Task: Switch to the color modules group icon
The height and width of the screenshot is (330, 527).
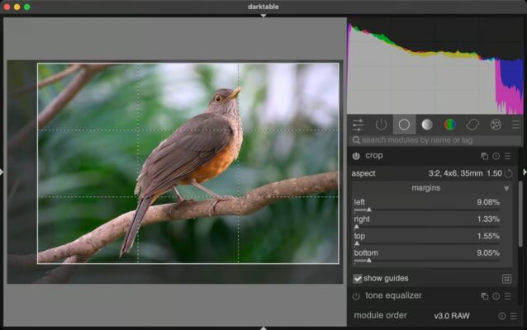Action: (449, 125)
